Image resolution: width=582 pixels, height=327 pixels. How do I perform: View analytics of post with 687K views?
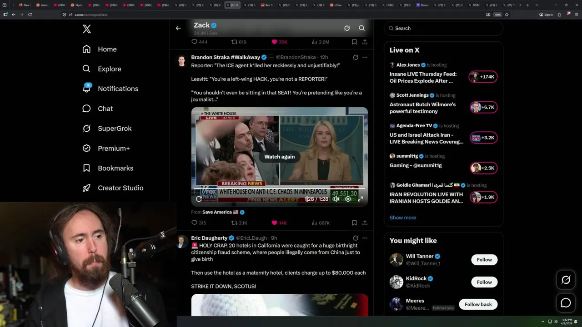(x=321, y=223)
